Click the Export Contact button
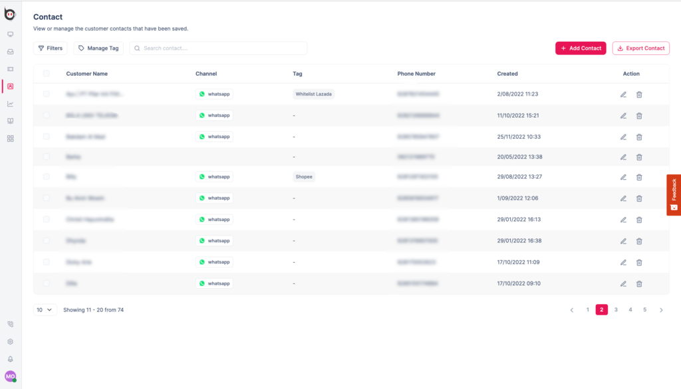Image resolution: width=681 pixels, height=389 pixels. point(640,48)
